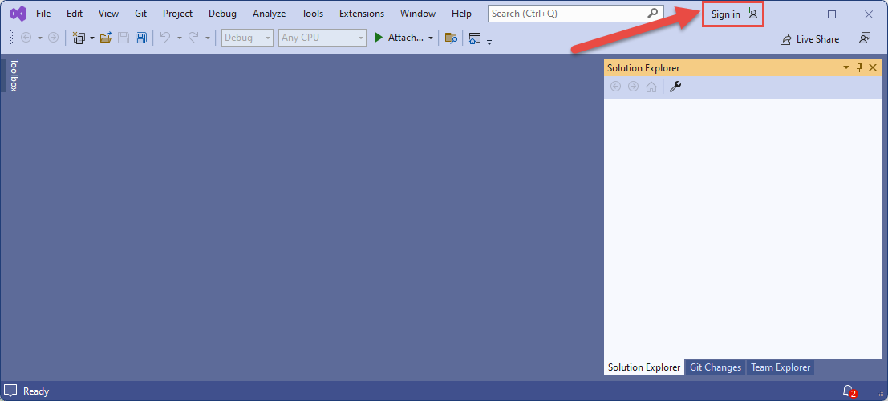Viewport: 888px width, 401px height.
Task: Open the Debug configuration combo box
Action: point(248,38)
